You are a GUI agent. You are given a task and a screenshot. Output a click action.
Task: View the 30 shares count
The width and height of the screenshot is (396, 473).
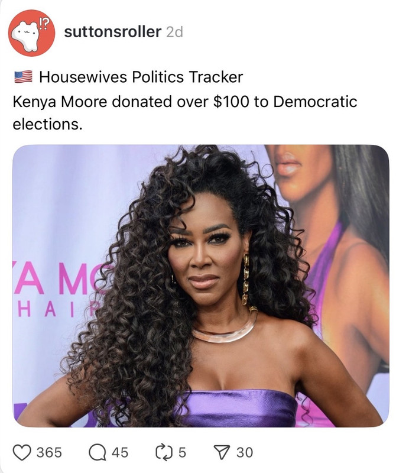pyautogui.click(x=245, y=452)
